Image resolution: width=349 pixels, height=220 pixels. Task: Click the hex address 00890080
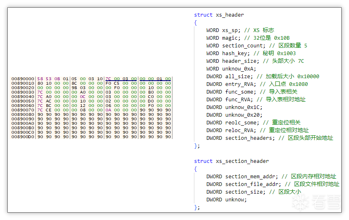click(x=23, y=114)
